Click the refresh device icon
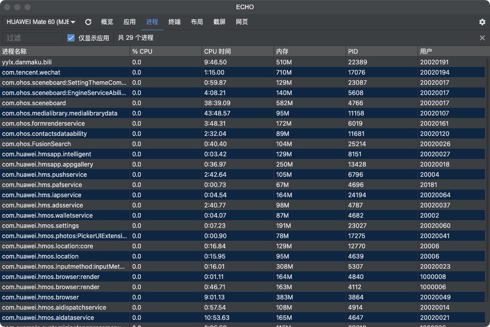490x327 pixels. coord(88,22)
